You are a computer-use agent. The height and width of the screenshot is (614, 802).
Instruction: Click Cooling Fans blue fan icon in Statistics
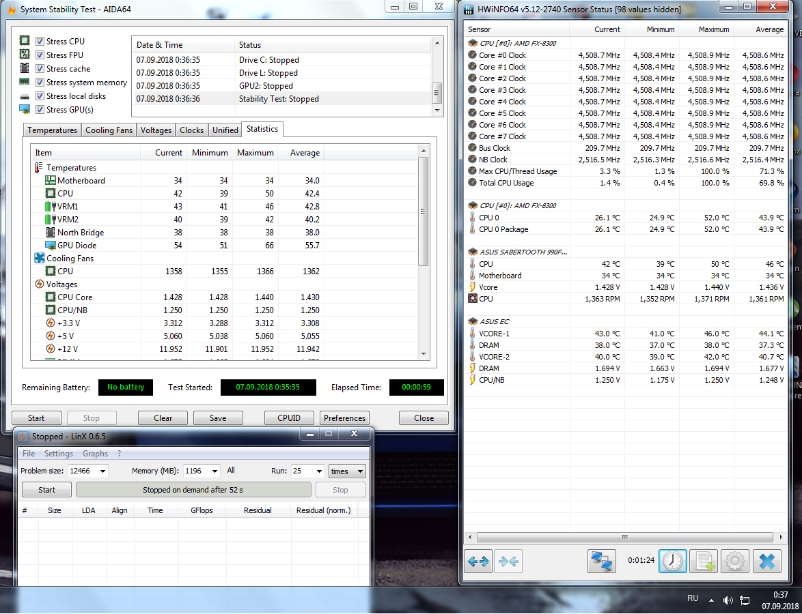pyautogui.click(x=40, y=258)
